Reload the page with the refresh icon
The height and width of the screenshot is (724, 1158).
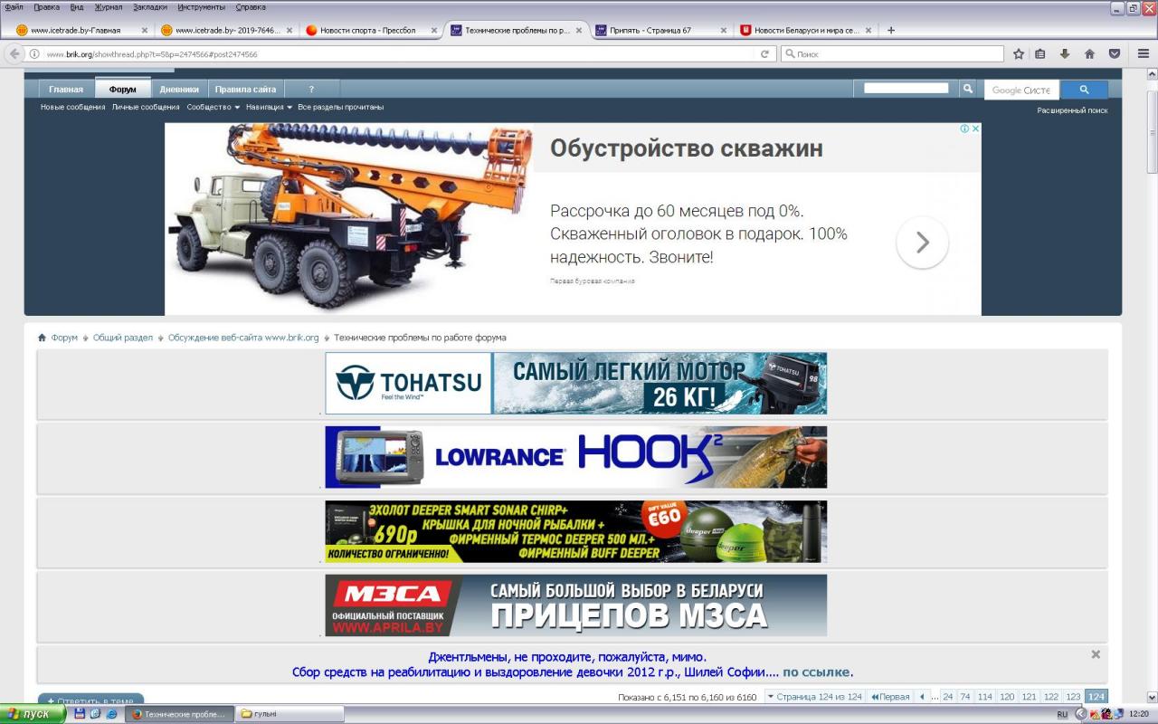click(x=764, y=54)
